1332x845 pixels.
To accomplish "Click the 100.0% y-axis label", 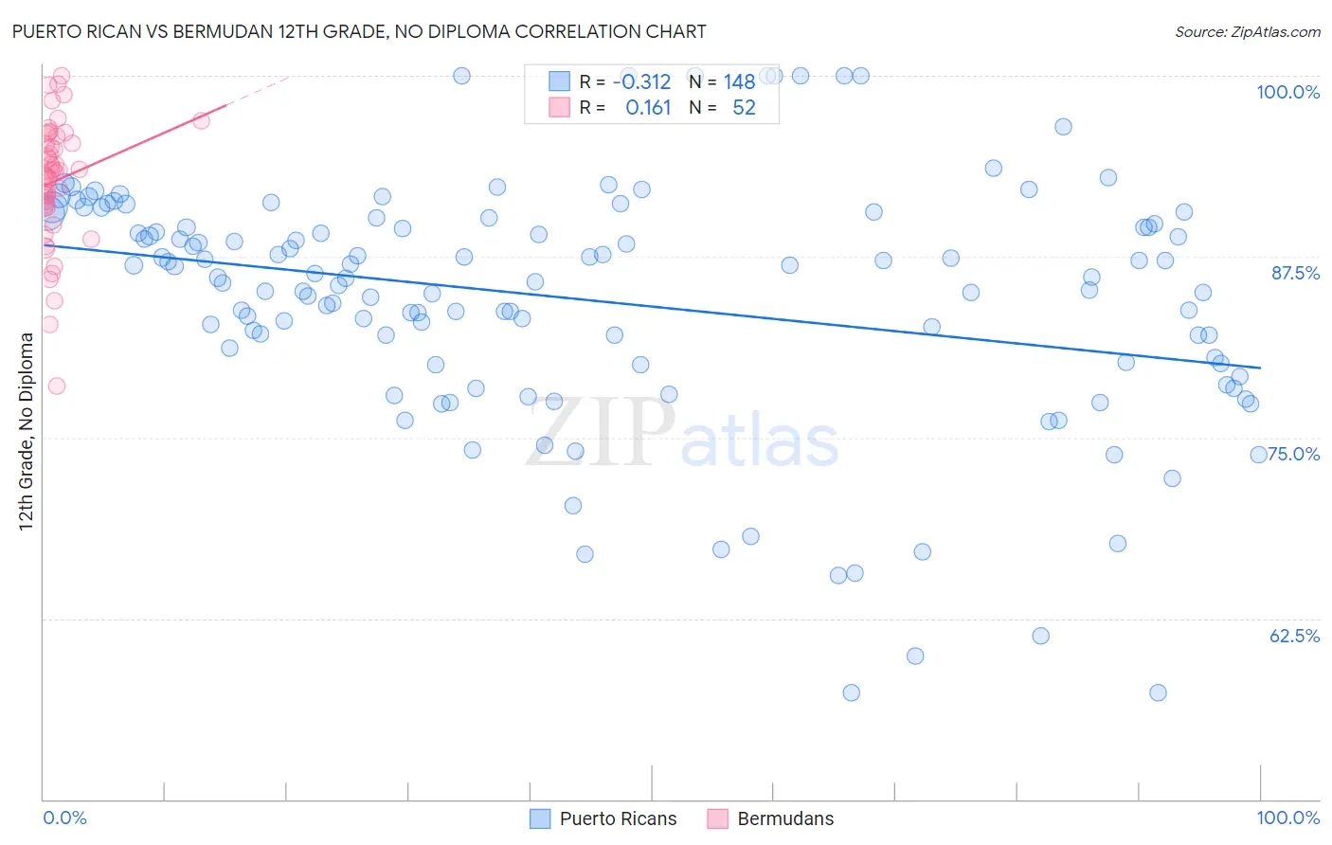I will 1288,92.
